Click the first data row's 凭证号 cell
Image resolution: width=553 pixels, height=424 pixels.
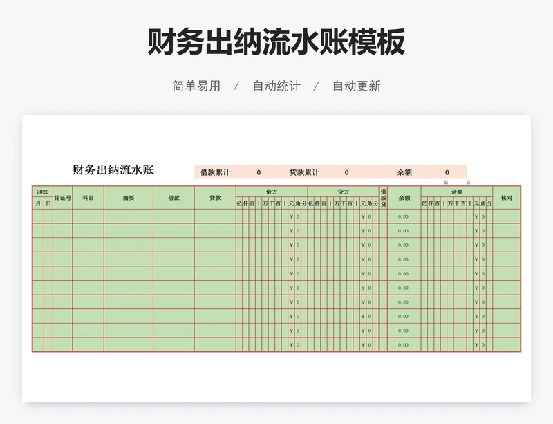63,216
